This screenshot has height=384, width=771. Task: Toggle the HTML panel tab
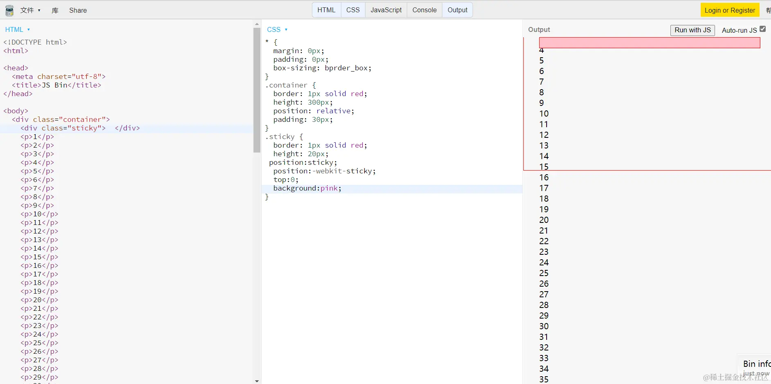tap(326, 10)
